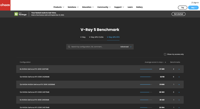
Task: Open the Learn page
Action: pyautogui.click(x=130, y=7)
